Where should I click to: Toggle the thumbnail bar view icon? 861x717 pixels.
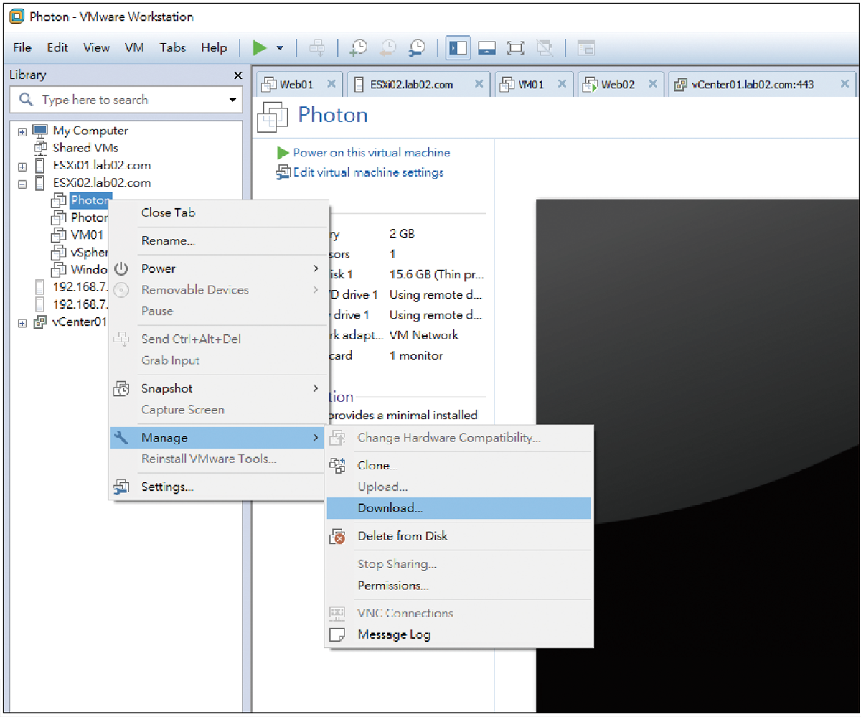tap(487, 48)
